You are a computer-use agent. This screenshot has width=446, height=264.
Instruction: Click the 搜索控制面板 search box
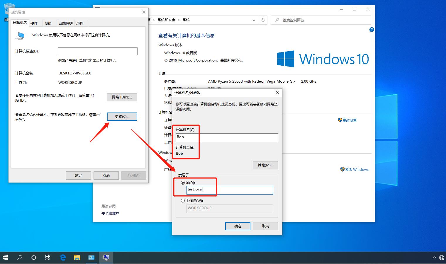pyautogui.click(x=321, y=20)
